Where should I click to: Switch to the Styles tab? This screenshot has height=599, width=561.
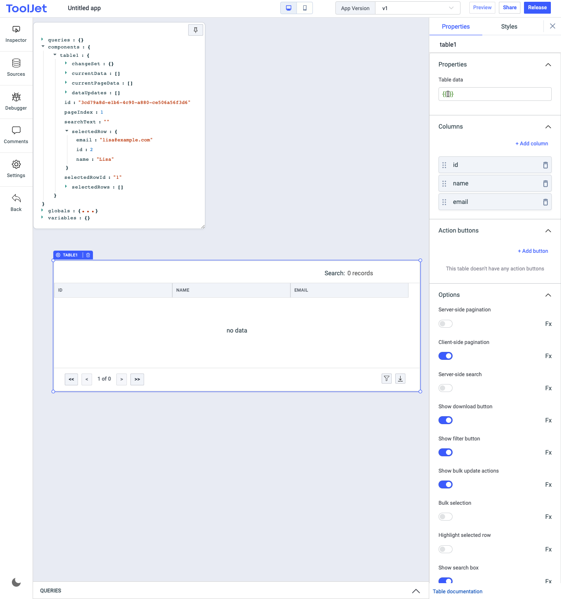[509, 26]
